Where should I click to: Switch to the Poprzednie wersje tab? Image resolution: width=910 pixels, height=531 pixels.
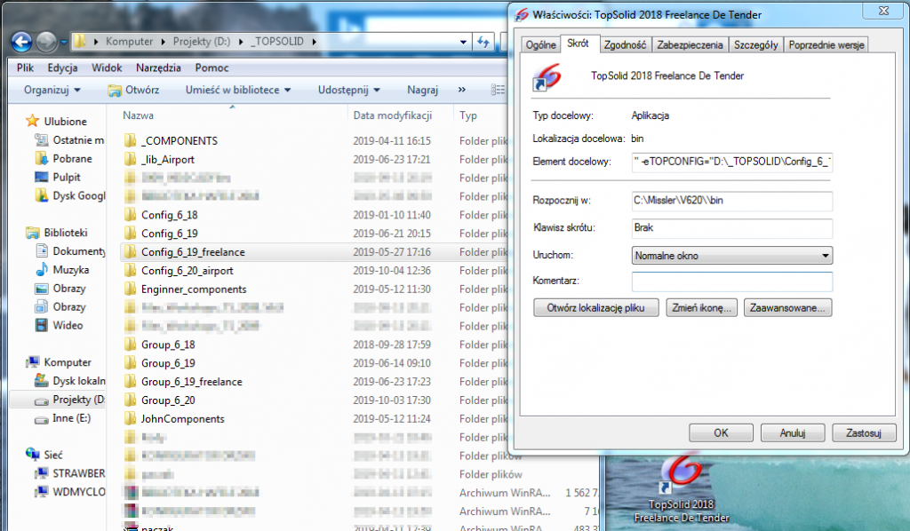(826, 44)
